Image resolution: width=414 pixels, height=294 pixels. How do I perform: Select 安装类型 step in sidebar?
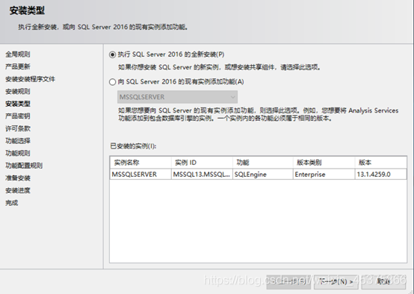coord(18,104)
